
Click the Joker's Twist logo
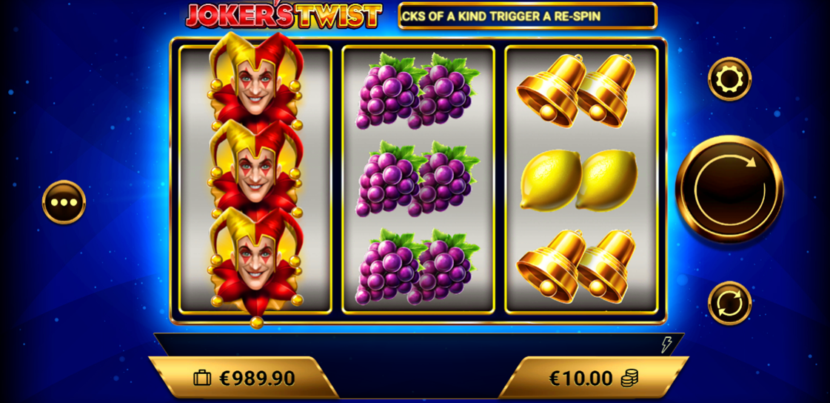[x=284, y=15]
